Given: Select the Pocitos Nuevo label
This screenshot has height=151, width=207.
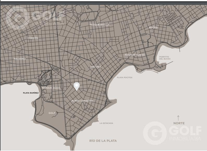Looking at the screenshot, I should click(135, 55).
